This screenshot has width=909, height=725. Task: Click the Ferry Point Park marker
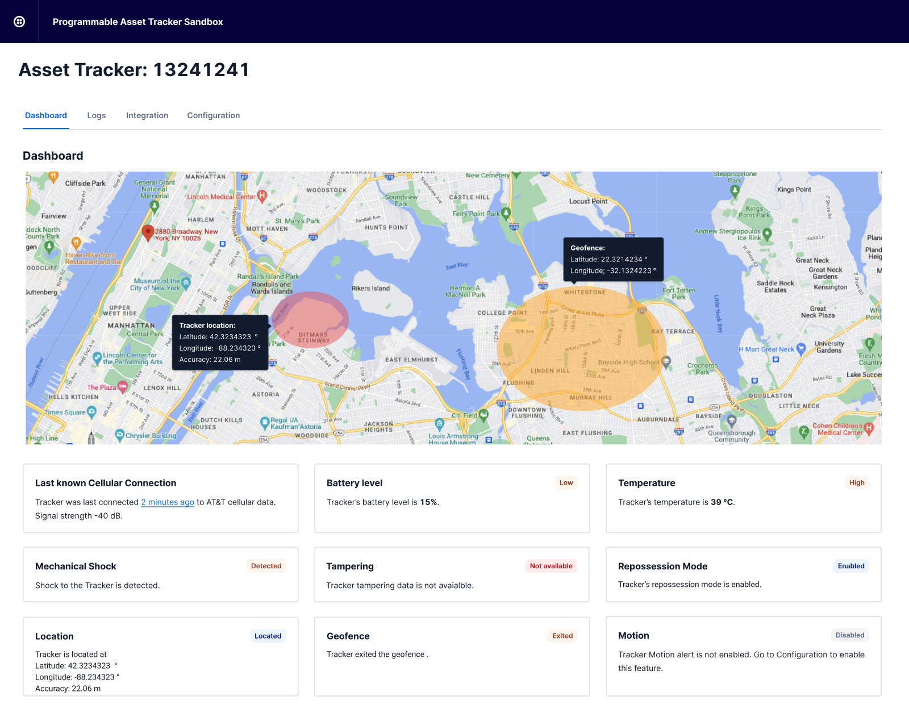[x=506, y=213]
